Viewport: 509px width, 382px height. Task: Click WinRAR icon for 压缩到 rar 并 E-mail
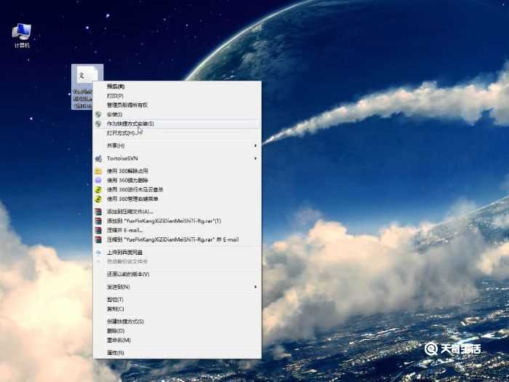[98, 239]
